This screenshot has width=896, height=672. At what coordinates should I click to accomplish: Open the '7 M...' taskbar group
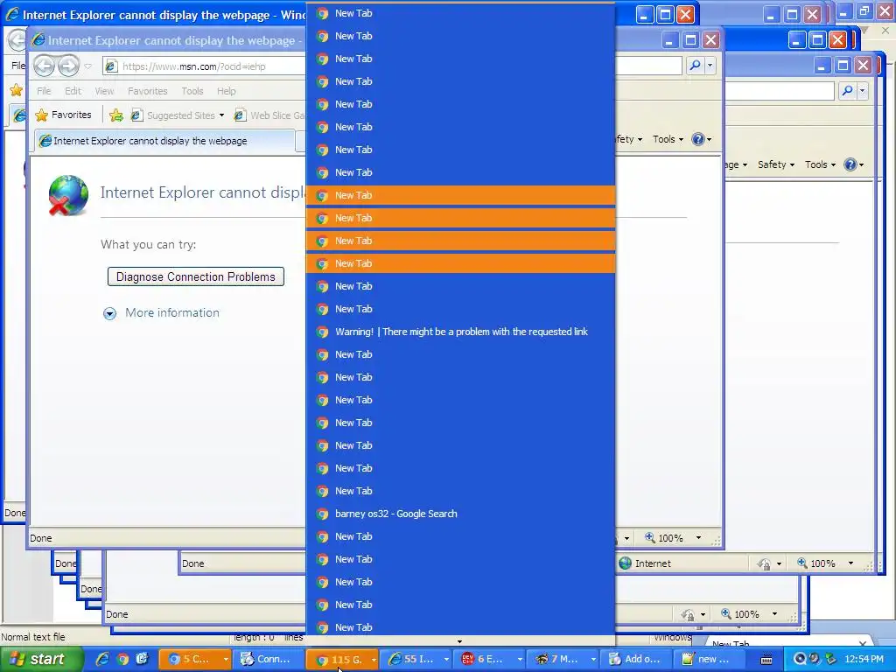[563, 659]
